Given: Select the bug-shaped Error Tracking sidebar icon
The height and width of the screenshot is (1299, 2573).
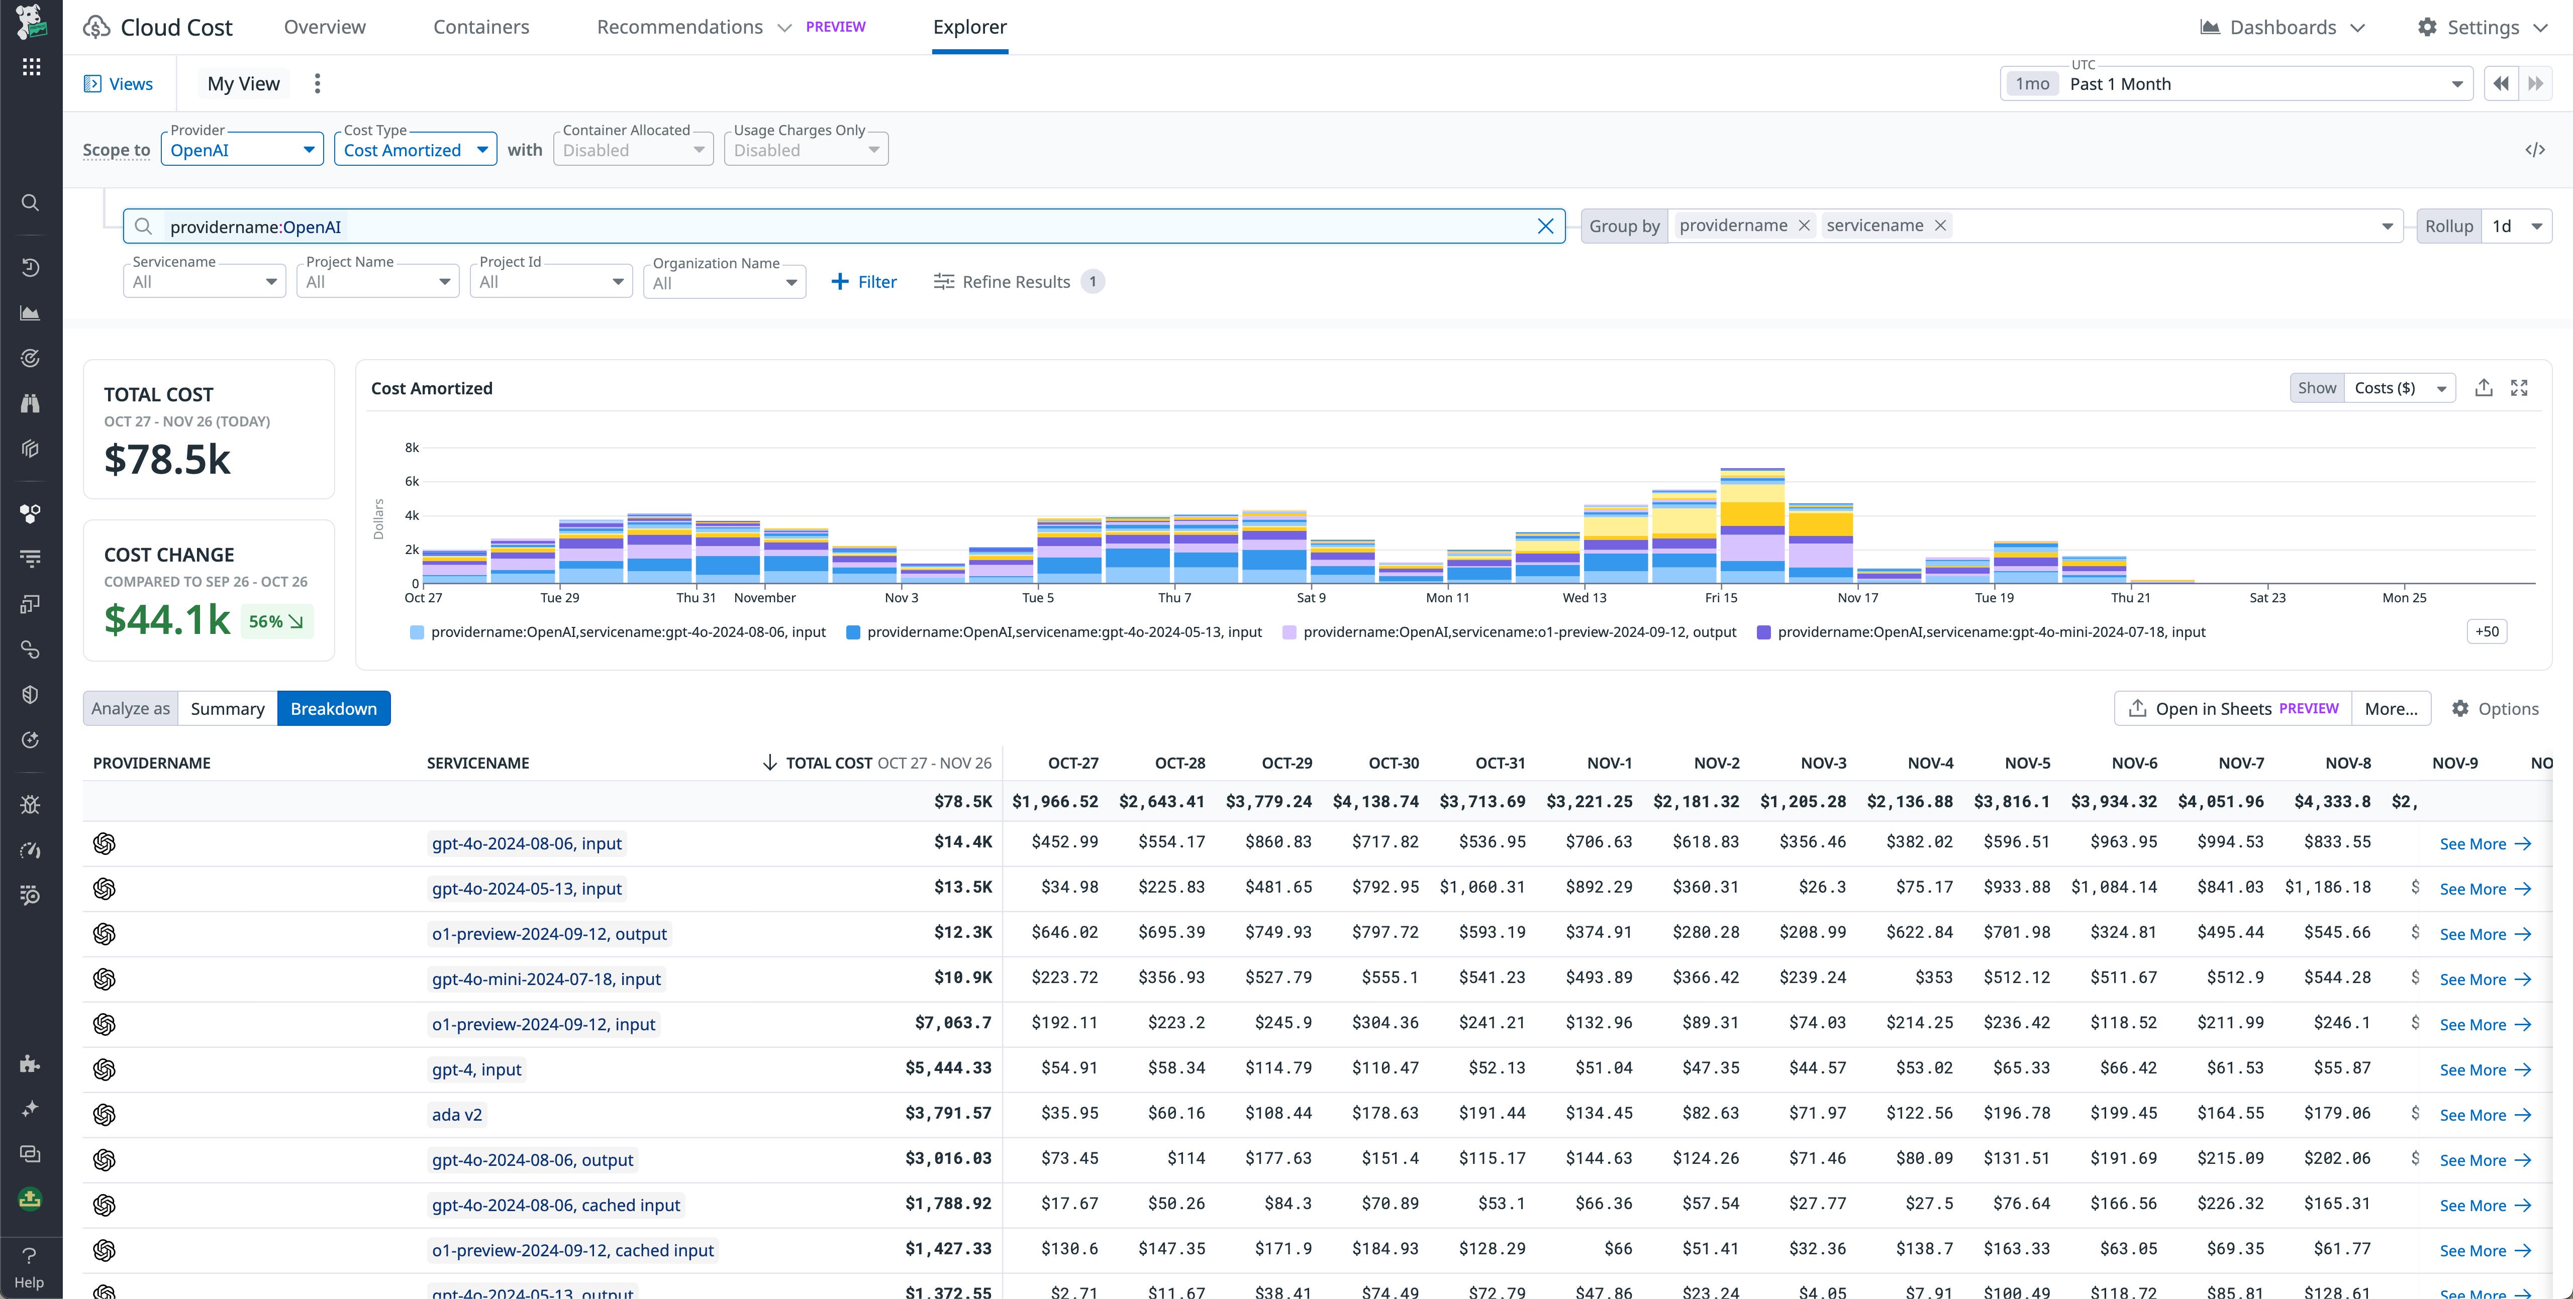Looking at the screenshot, I should (x=30, y=804).
